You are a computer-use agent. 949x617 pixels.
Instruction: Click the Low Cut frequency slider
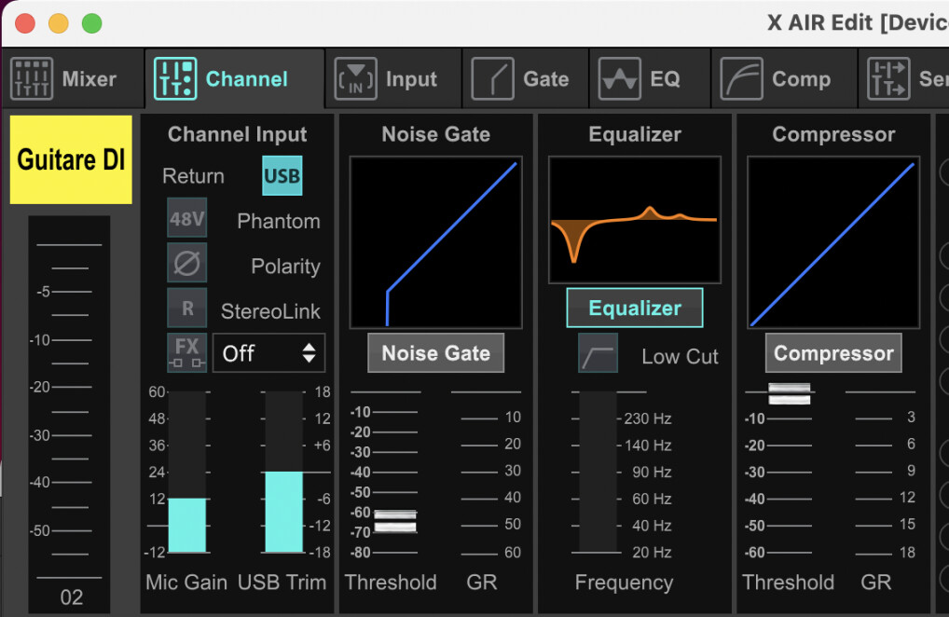pos(598,472)
